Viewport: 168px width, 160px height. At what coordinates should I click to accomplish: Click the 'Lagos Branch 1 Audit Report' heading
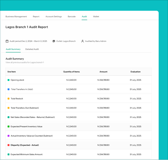[27, 27]
